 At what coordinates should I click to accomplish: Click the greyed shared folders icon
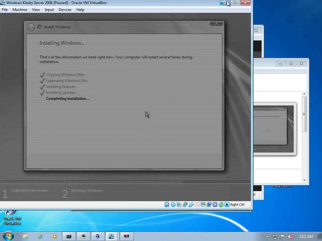tap(197, 204)
